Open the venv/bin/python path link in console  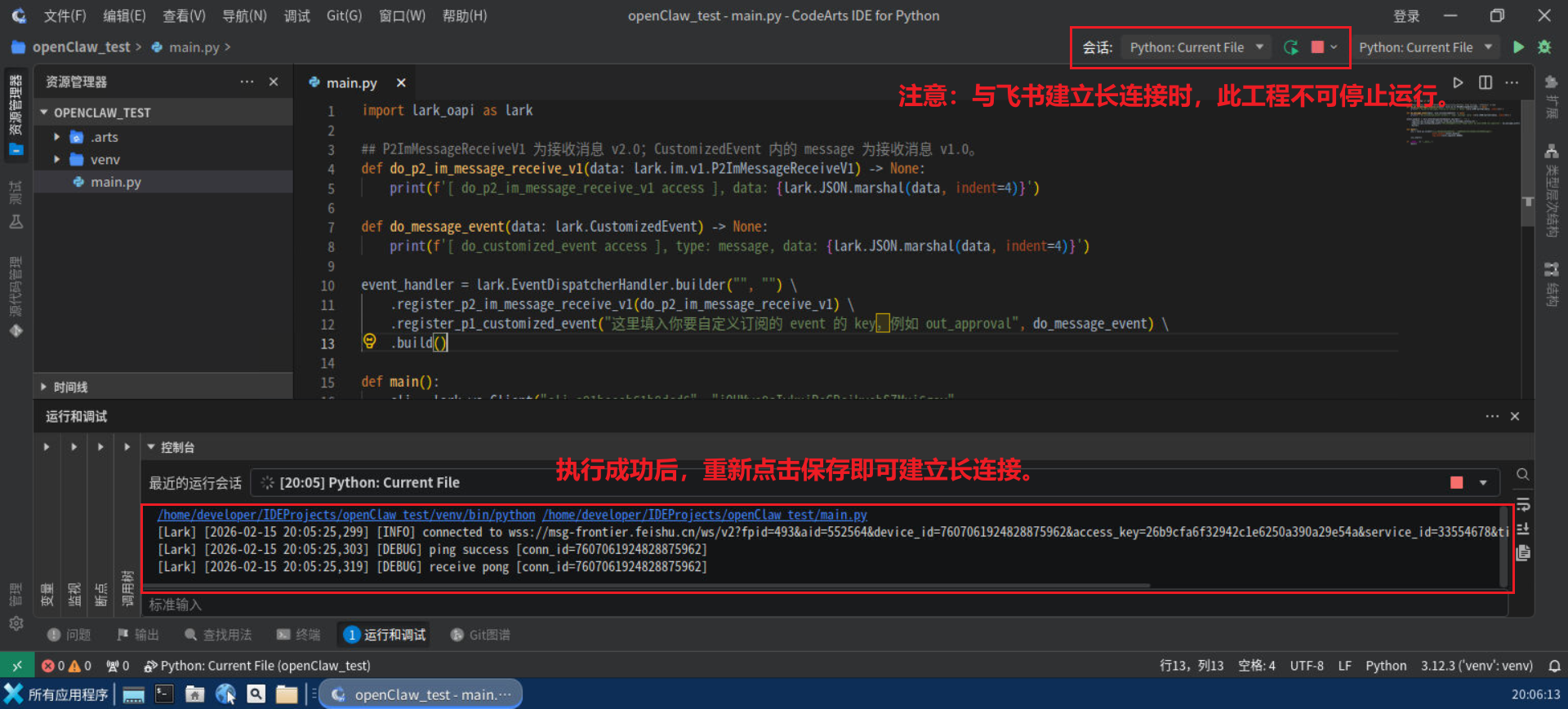(x=346, y=515)
